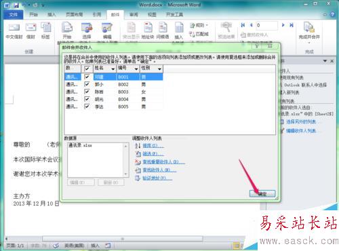The image size is (339, 251).
Task: Switch to the 引用 references tab
Action: [x=97, y=15]
